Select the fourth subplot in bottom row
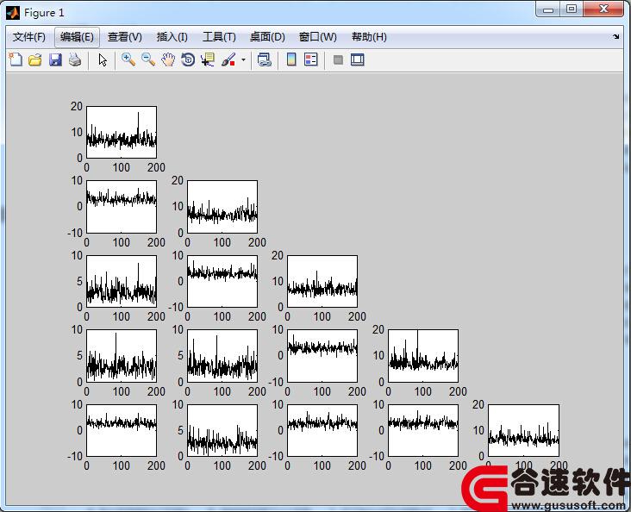The height and width of the screenshot is (512, 631). [x=423, y=430]
